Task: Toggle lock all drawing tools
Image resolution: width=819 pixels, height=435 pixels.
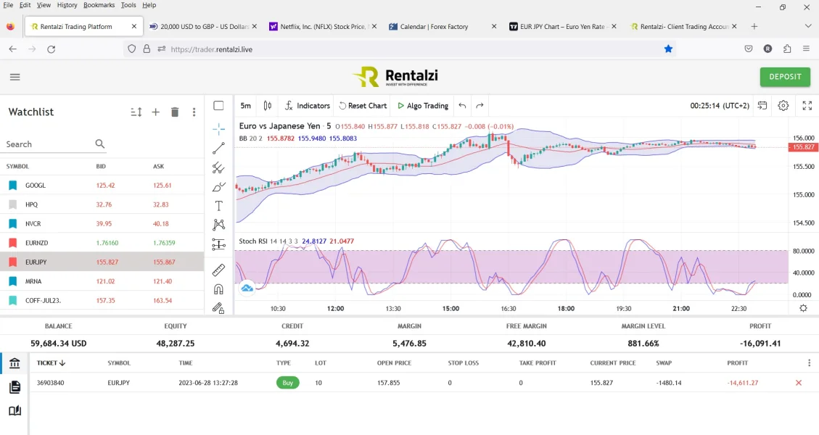Action: 218,308
